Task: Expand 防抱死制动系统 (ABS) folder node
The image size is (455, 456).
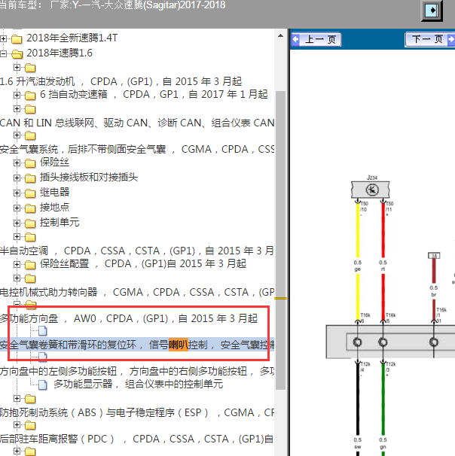Action: pos(17,399)
